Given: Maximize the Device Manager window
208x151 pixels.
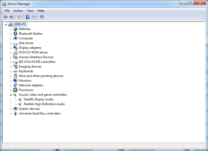Looking at the screenshot, I should tap(190, 3).
